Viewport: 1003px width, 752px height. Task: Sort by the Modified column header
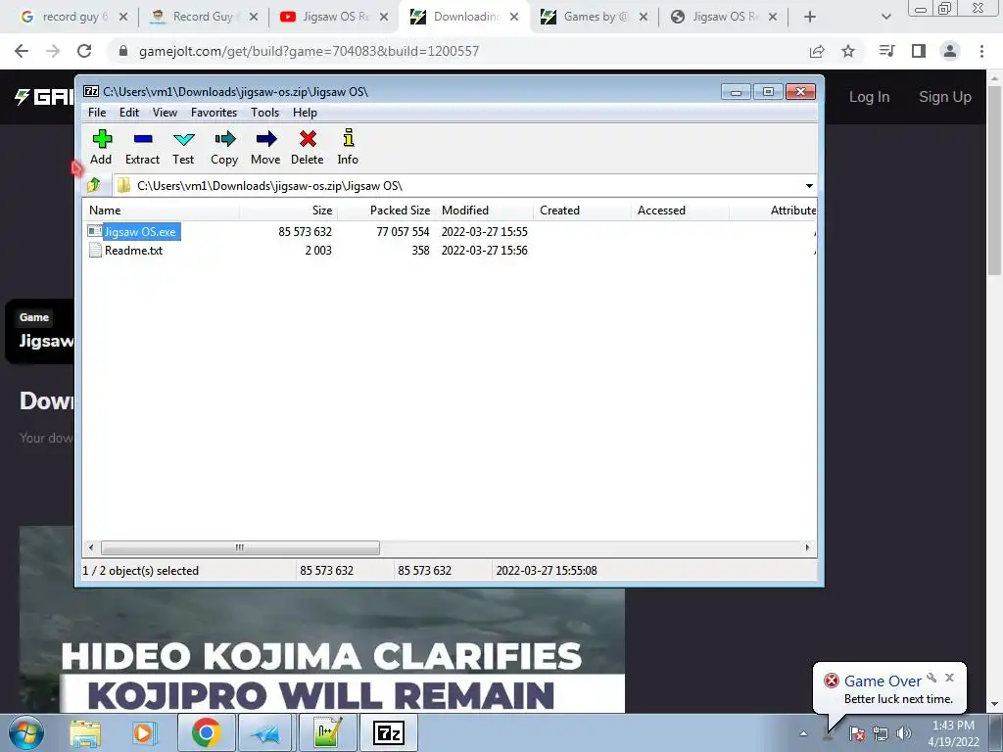tap(484, 211)
